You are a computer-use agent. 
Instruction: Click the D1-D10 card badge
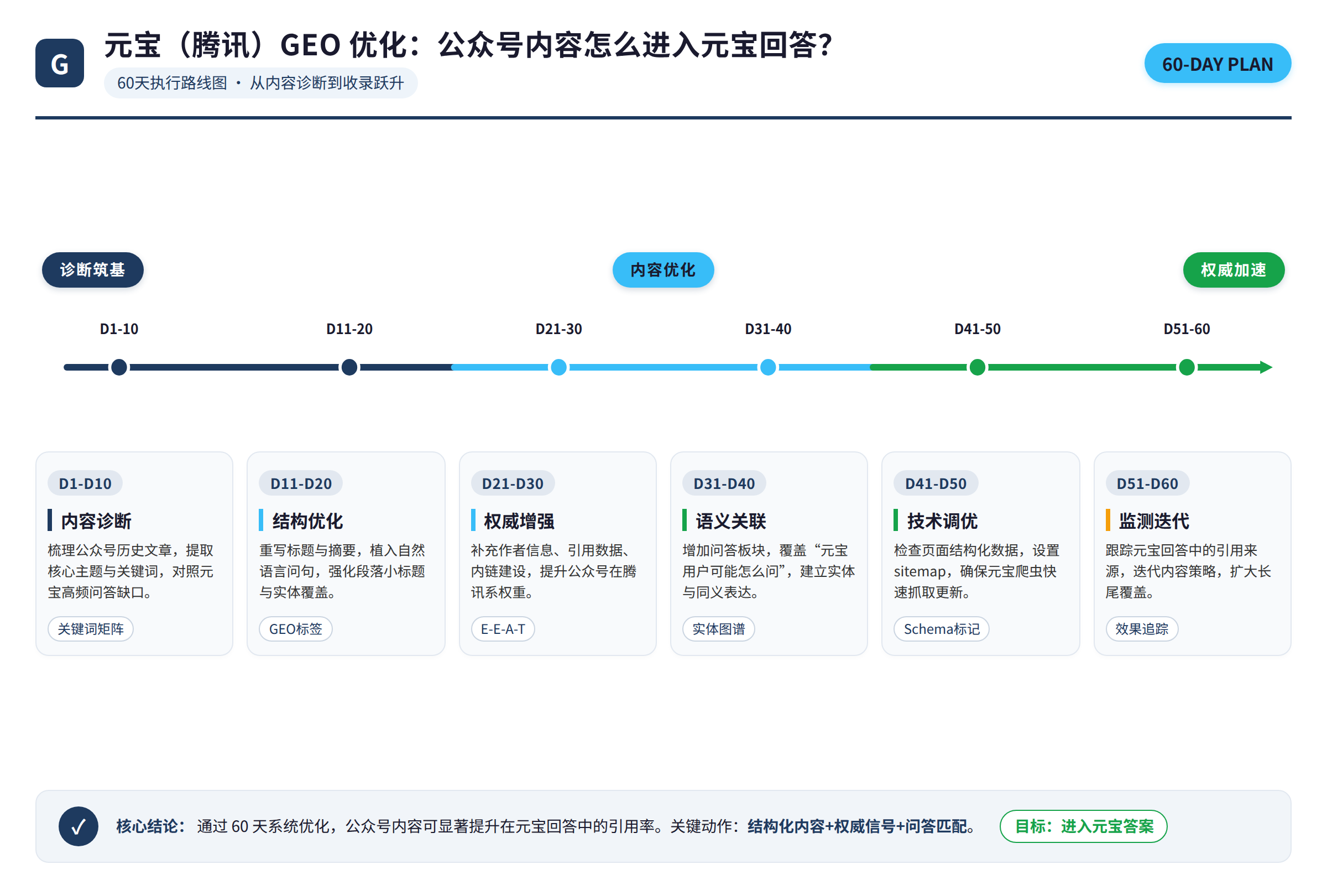pos(85,483)
